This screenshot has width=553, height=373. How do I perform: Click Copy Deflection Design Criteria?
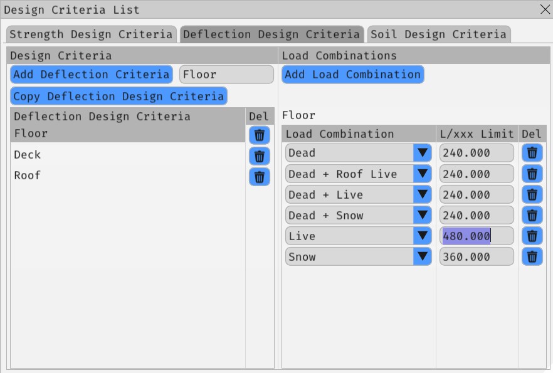[118, 96]
